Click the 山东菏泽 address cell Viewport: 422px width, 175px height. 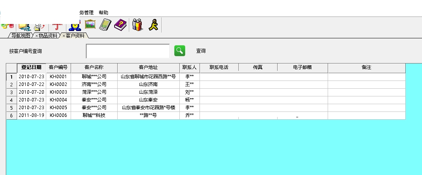[148, 92]
